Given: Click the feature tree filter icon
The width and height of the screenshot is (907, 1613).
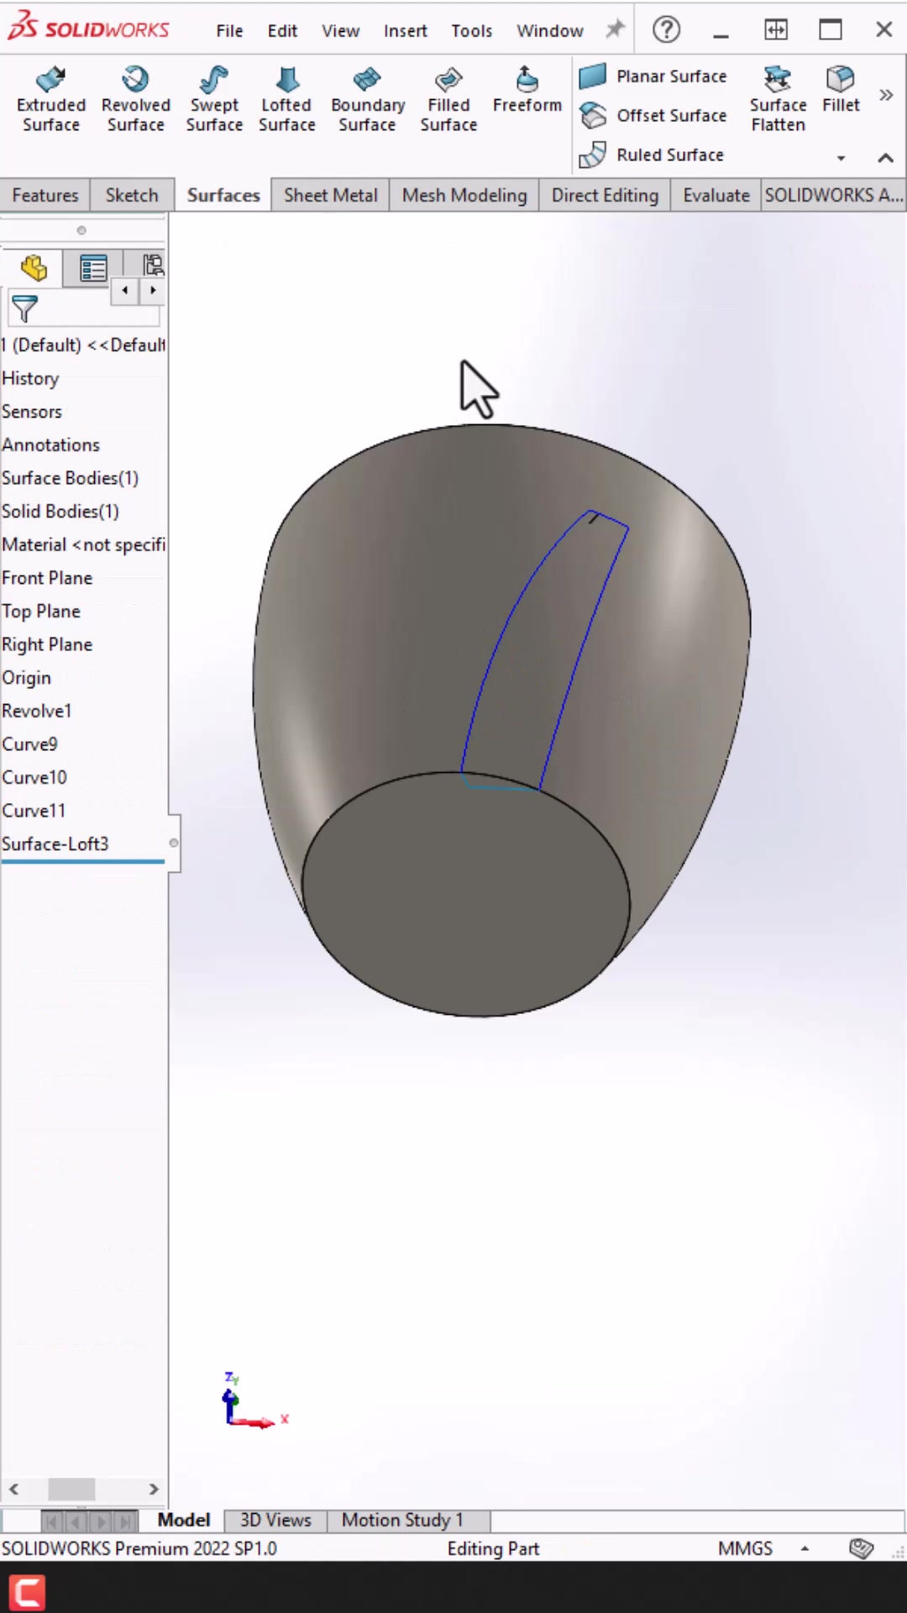Looking at the screenshot, I should pos(24,308).
